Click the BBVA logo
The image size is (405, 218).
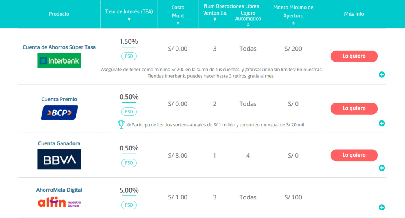(59, 159)
